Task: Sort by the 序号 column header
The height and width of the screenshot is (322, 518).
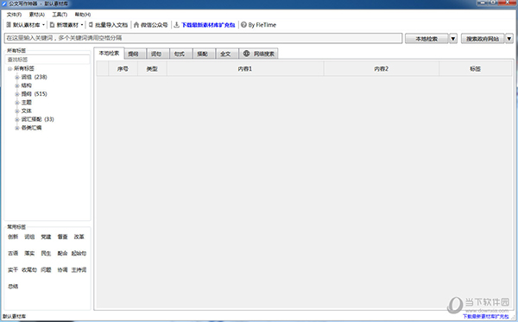Action: coord(123,69)
